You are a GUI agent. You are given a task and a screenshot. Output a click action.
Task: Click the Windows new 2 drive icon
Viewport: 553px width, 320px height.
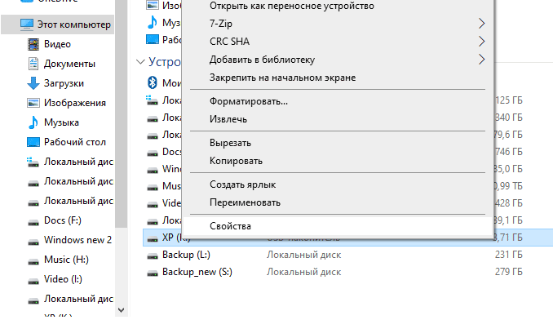(x=33, y=242)
